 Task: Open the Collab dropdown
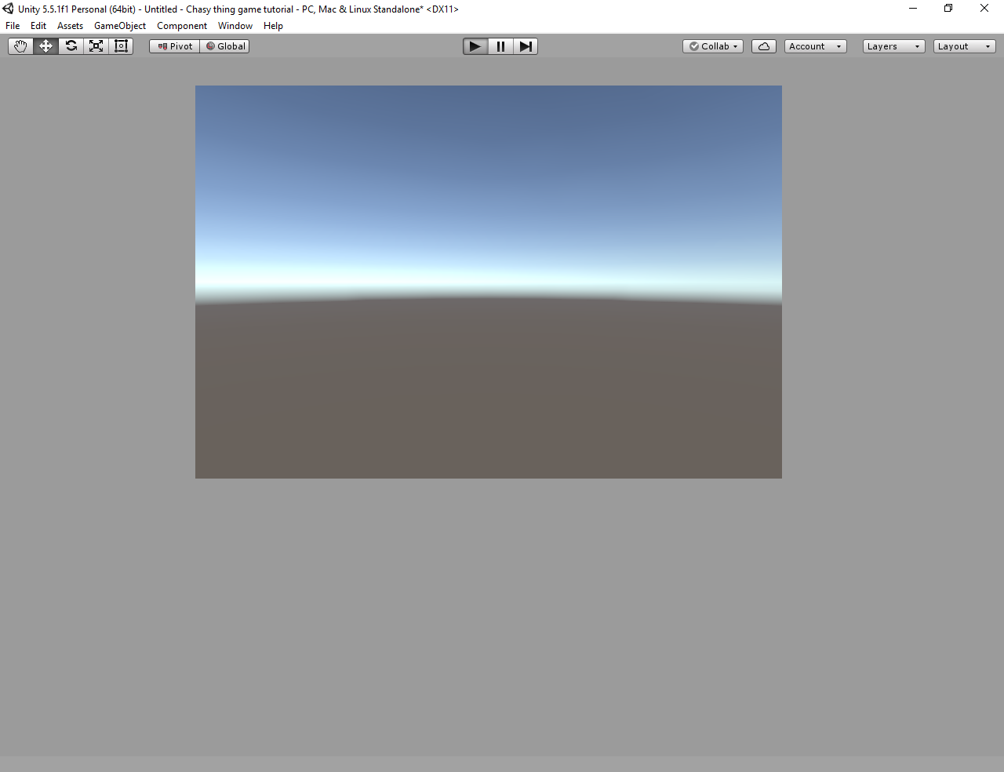pyautogui.click(x=713, y=46)
